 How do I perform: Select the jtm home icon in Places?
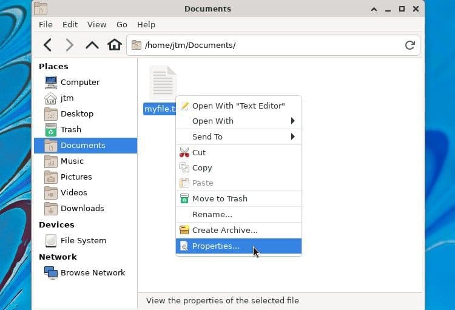tap(51, 98)
